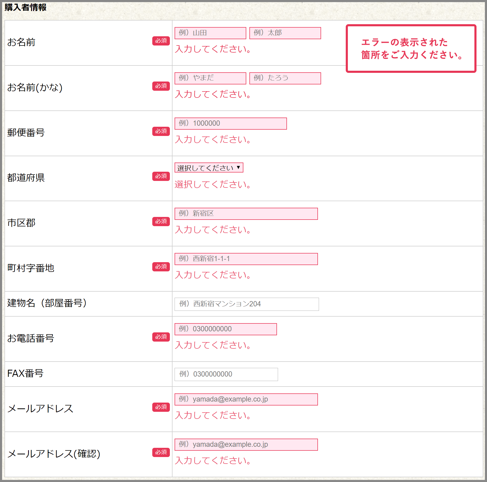Click the 必須 badge beside メールアドレス(確認)

161,453
